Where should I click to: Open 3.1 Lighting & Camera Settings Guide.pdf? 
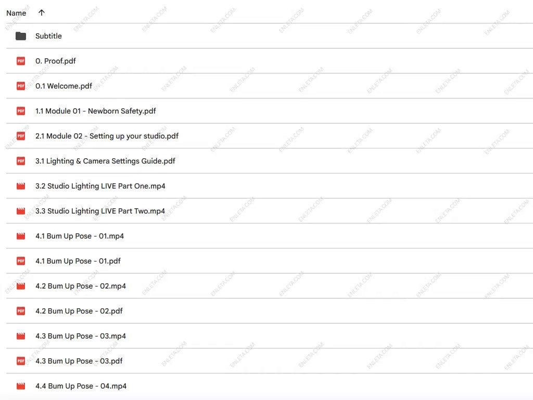pos(105,161)
